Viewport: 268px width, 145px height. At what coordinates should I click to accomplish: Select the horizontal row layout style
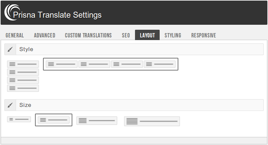111,64
